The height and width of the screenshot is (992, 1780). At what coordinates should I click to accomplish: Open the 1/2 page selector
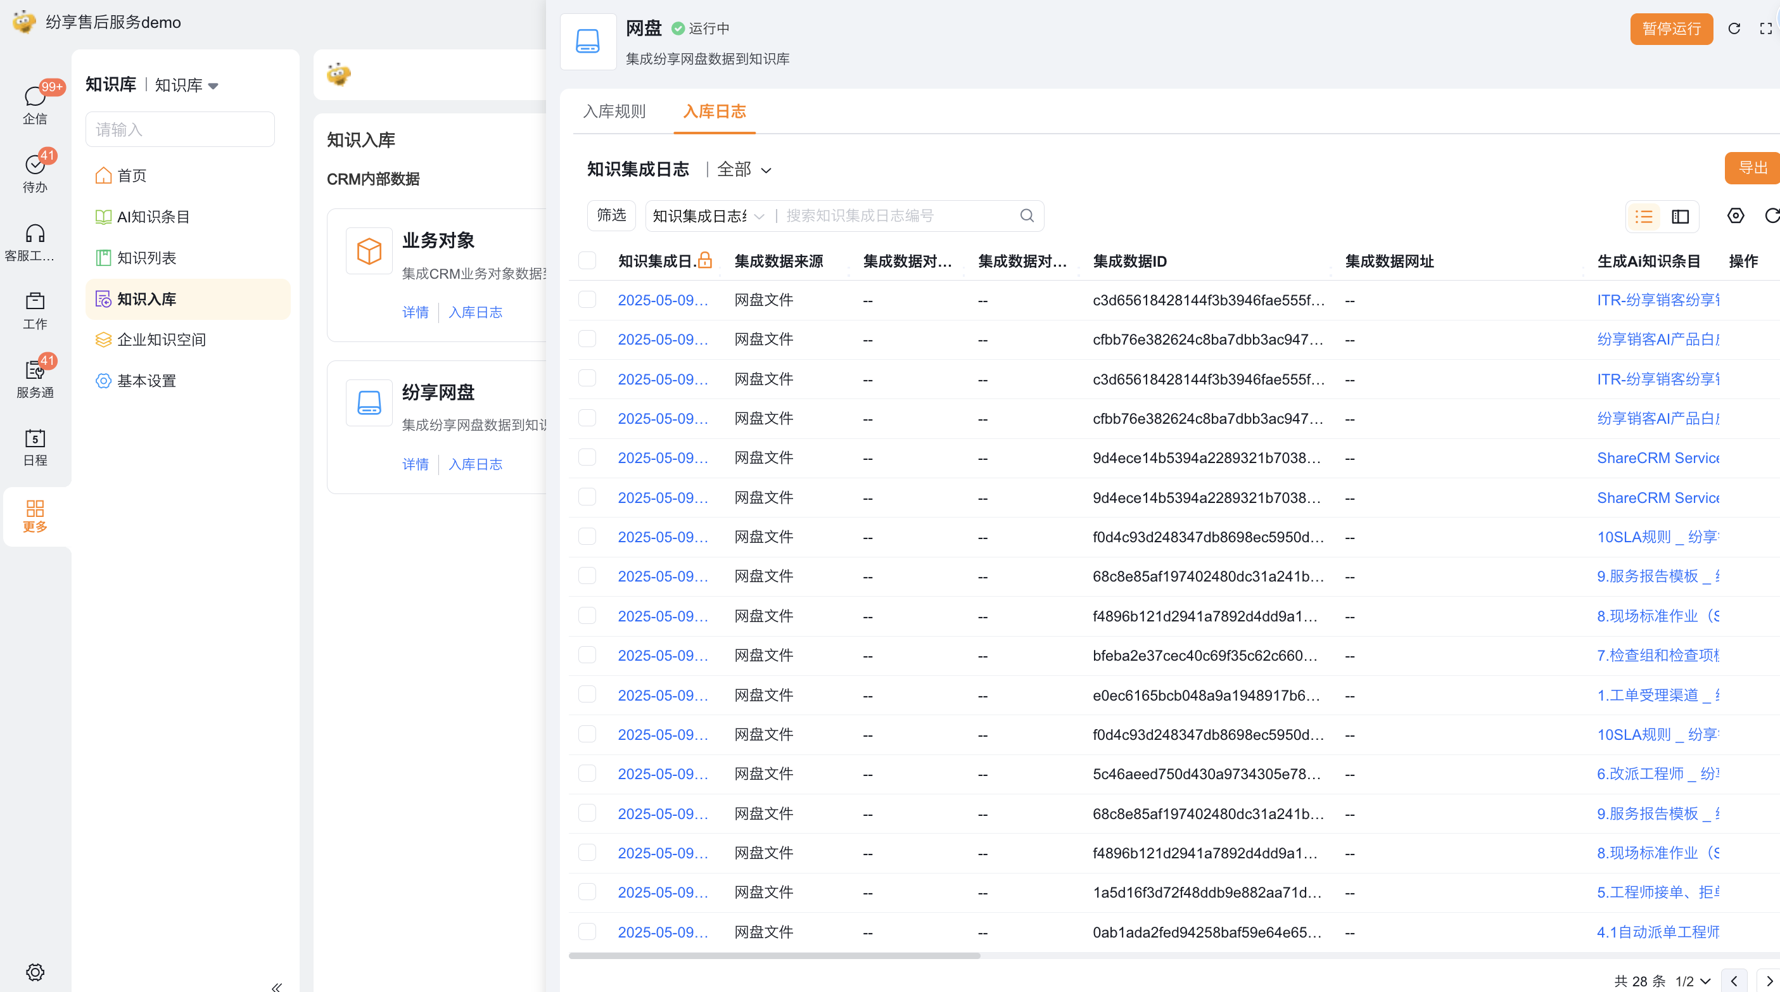tap(1693, 981)
